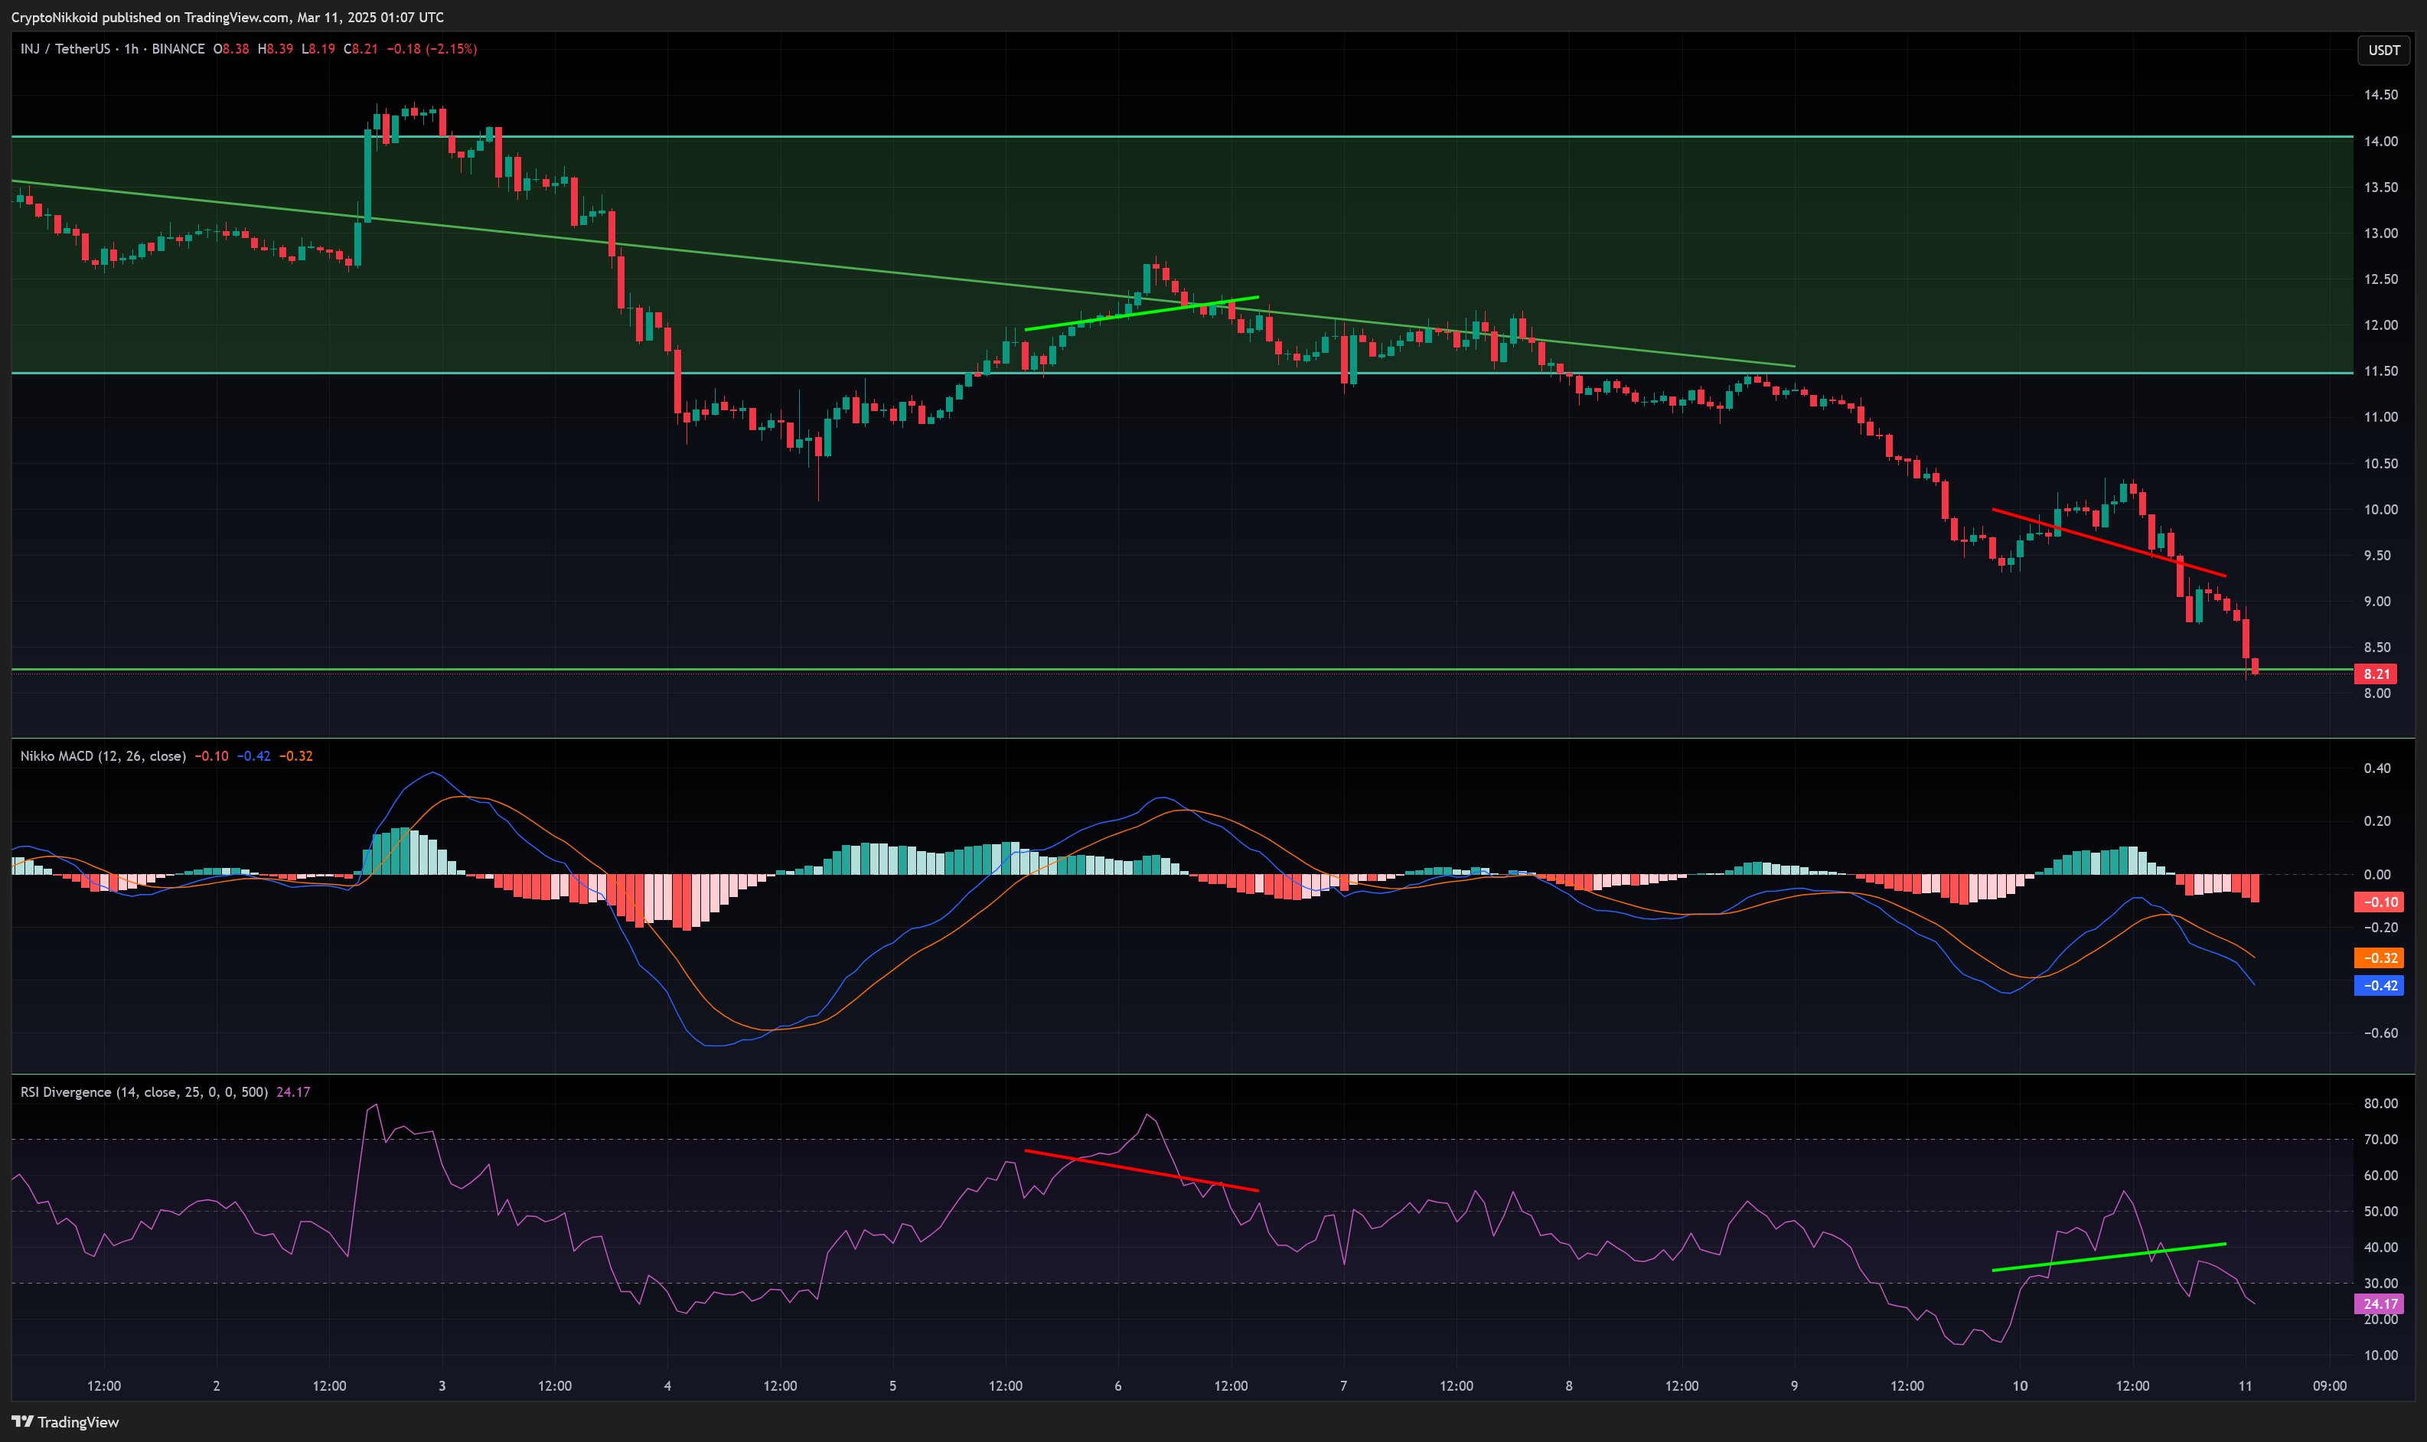Click the INJ / TetherUS symbol title
Viewport: 2427px width, 1442px height.
[65, 48]
